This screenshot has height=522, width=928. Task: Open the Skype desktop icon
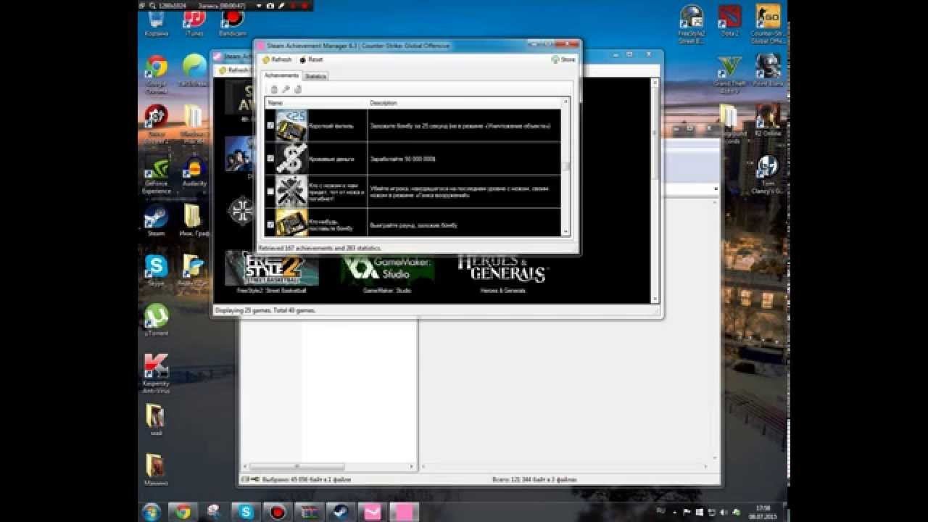point(156,270)
